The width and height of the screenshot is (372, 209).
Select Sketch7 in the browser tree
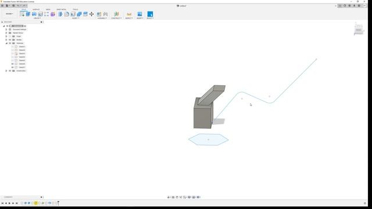pos(22,67)
